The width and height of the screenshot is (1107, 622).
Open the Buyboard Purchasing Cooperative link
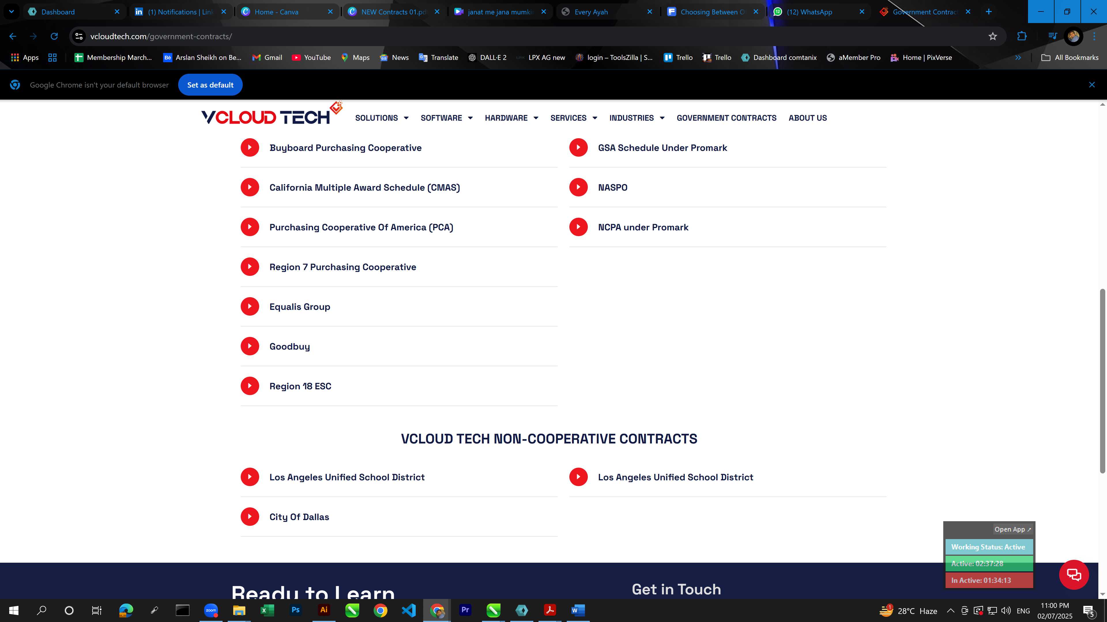(345, 148)
